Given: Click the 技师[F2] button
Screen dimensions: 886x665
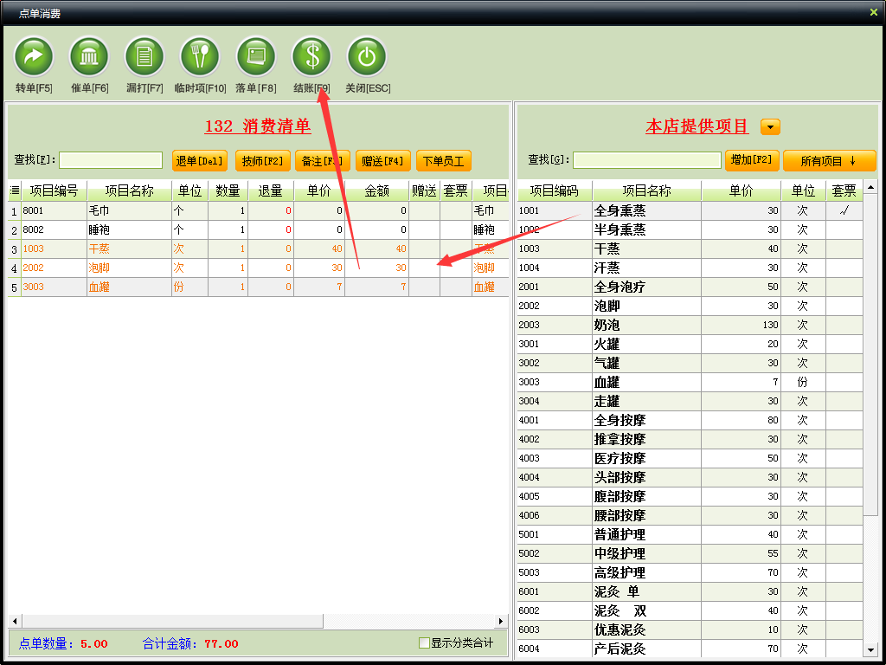Looking at the screenshot, I should 263,161.
